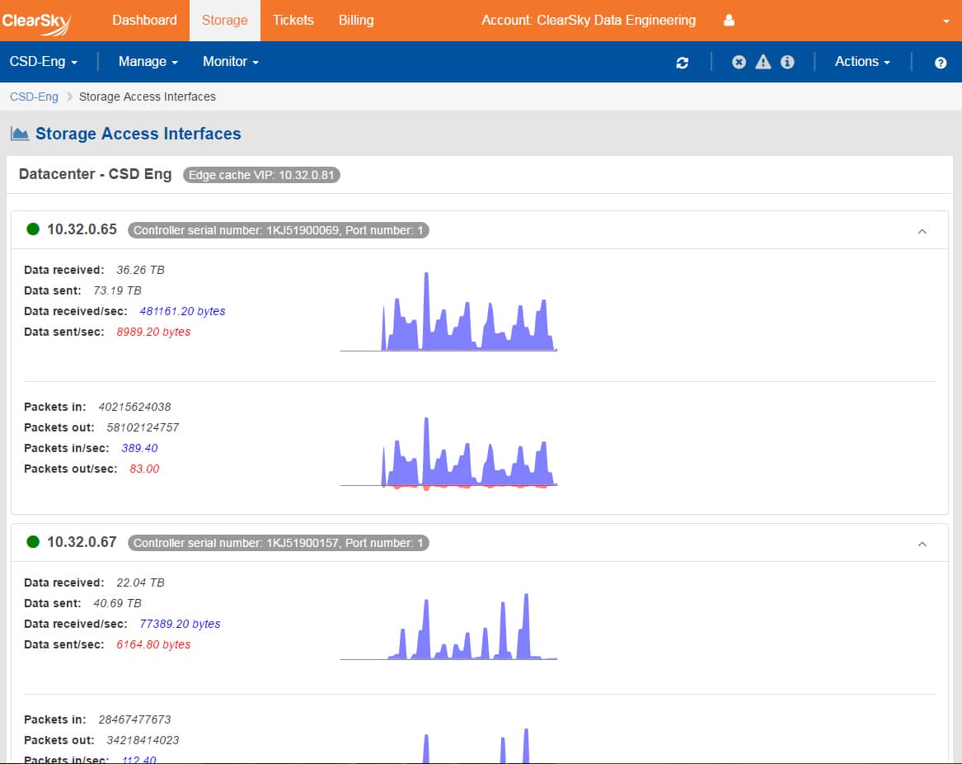Click value 481161.20 bytes
Image resolution: width=962 pixels, height=764 pixels.
point(182,311)
